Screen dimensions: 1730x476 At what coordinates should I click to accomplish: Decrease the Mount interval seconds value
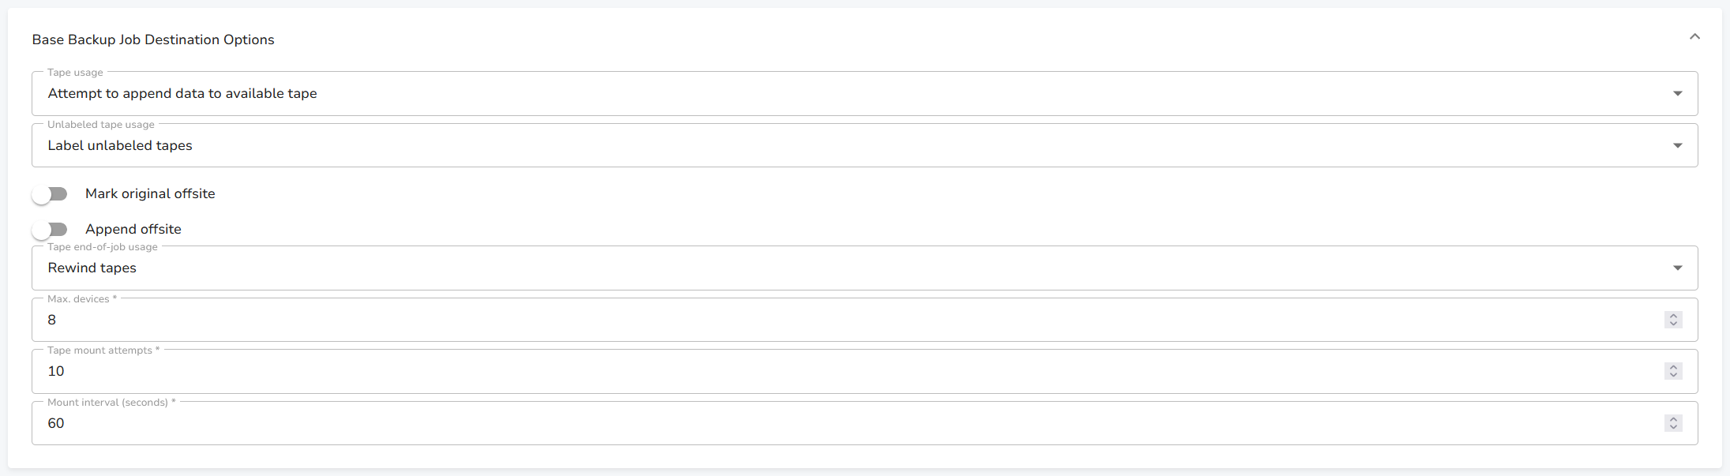(x=1673, y=427)
